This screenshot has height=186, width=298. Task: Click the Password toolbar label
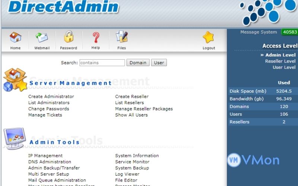point(69,48)
